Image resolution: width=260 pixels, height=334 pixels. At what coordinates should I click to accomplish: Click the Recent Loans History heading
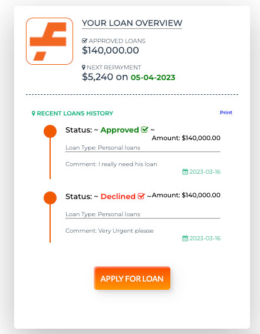coord(75,113)
